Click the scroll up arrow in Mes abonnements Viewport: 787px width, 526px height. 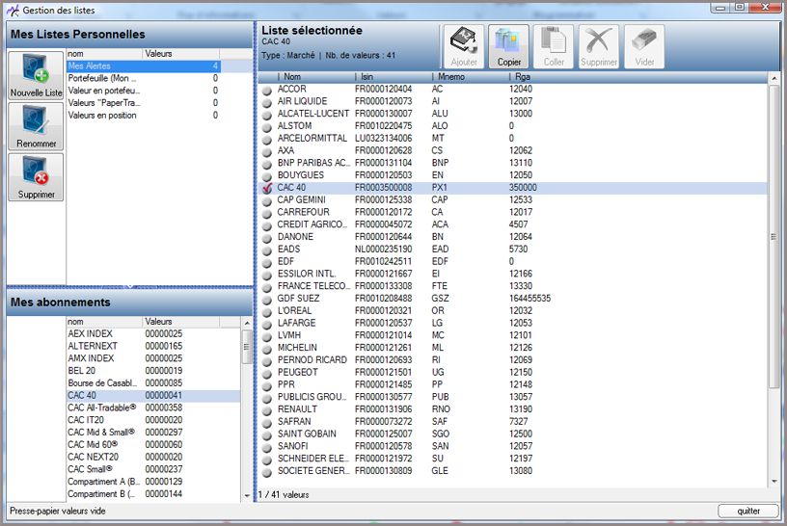(x=247, y=323)
